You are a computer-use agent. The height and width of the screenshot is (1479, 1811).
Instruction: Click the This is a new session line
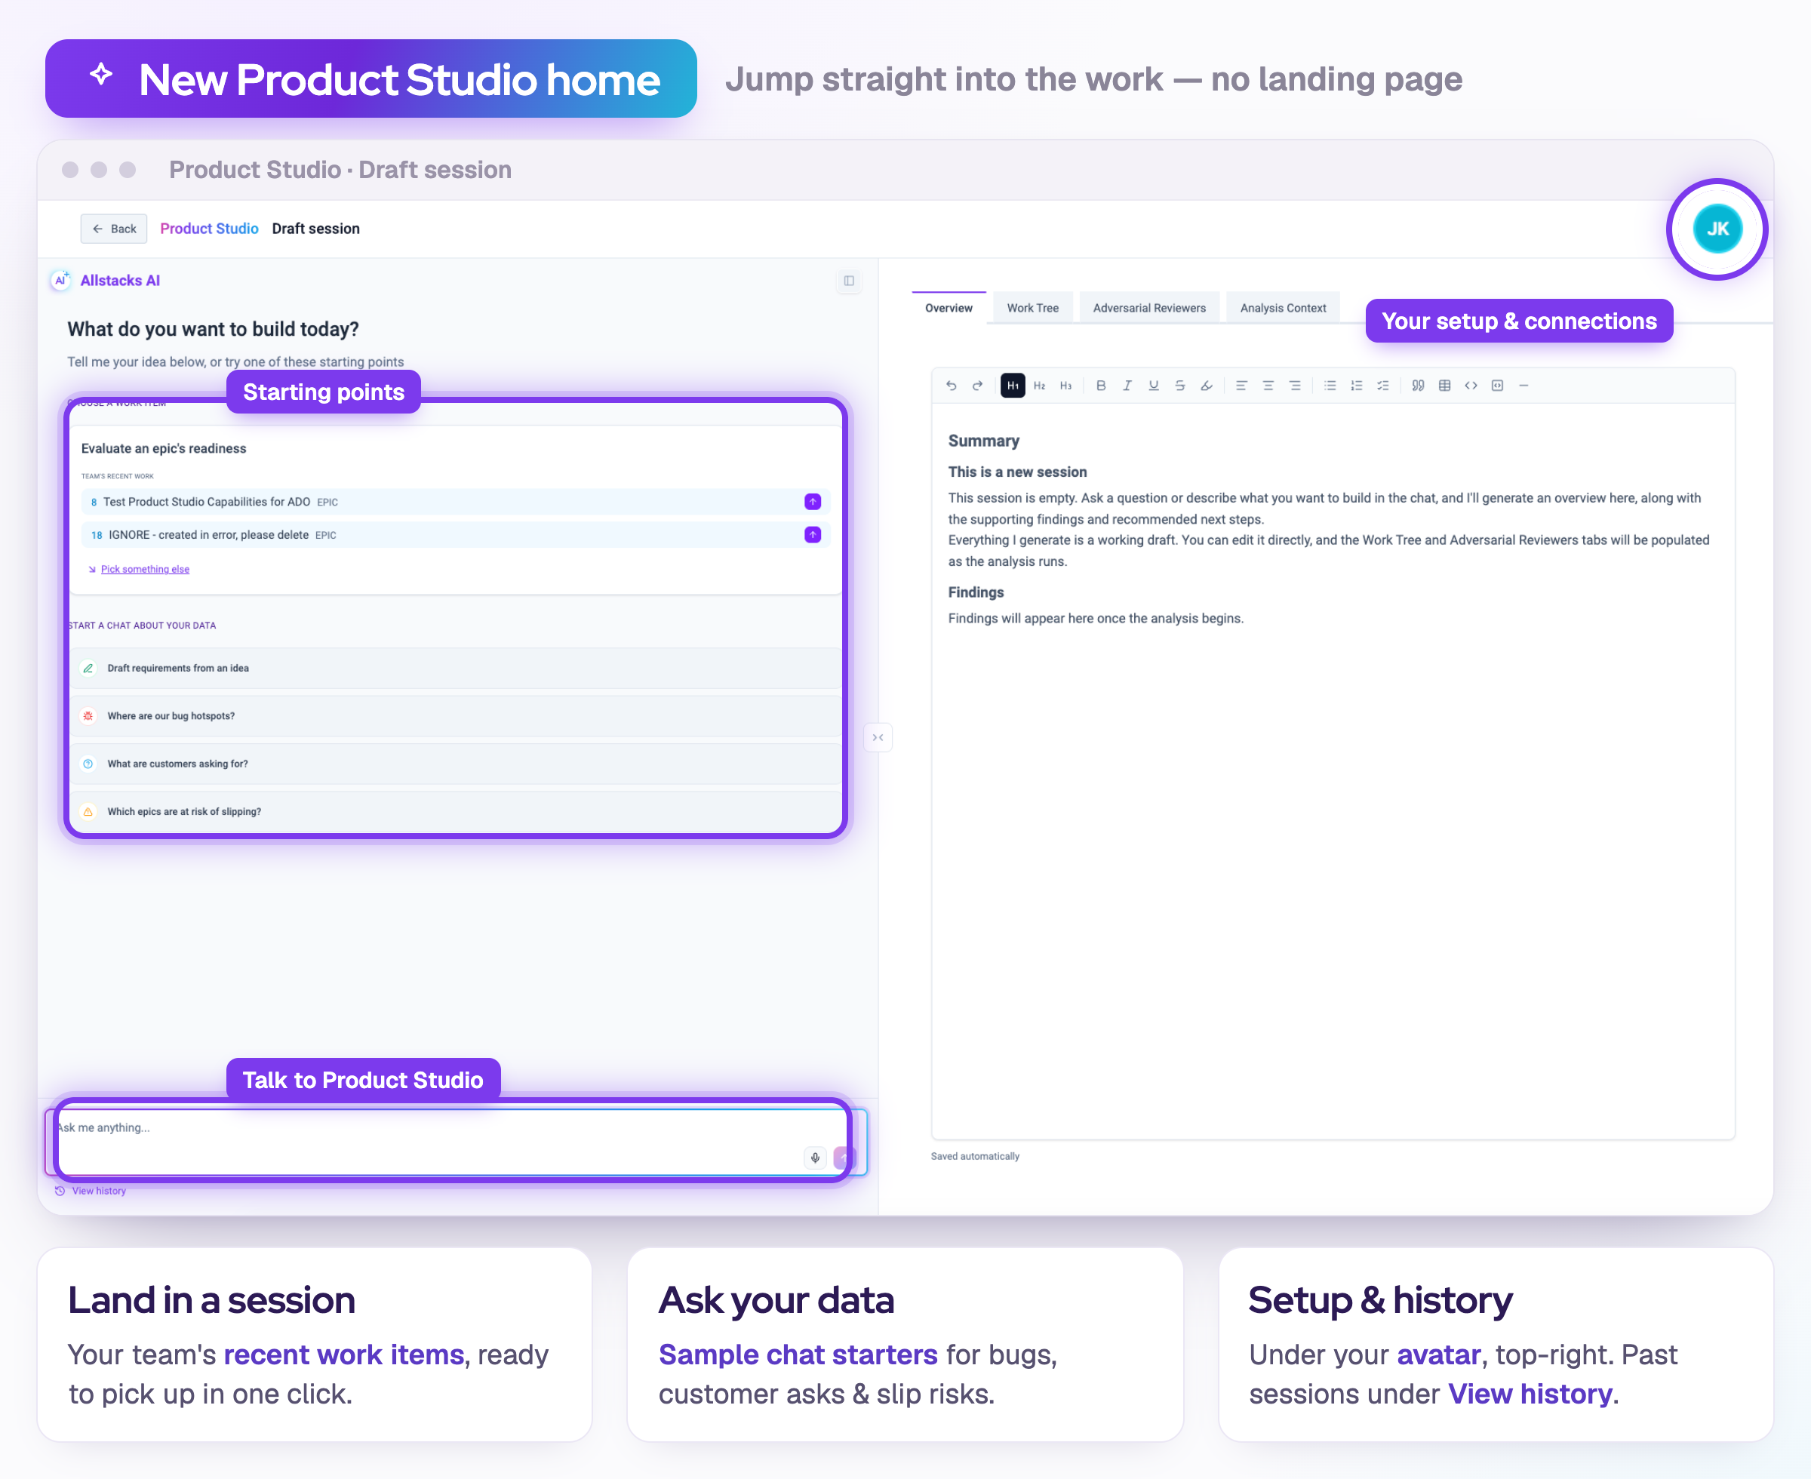coord(1017,472)
